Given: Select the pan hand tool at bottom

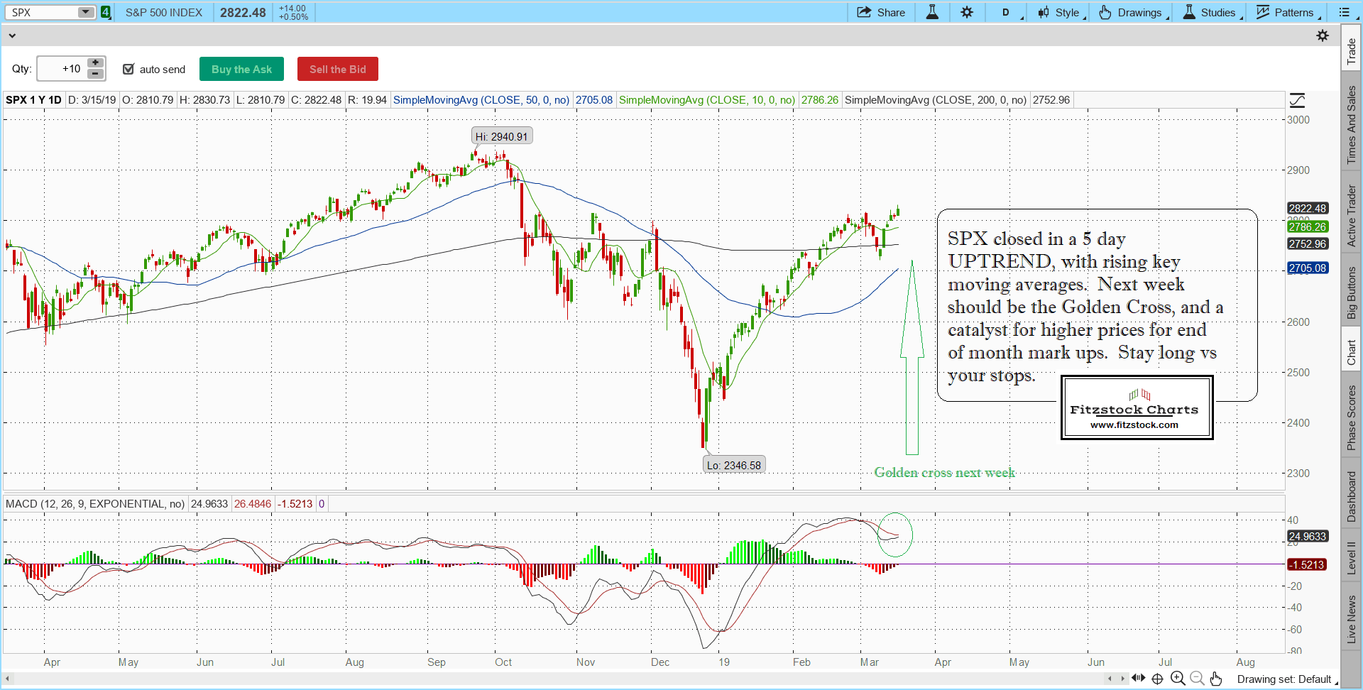Looking at the screenshot, I should click(x=1216, y=679).
